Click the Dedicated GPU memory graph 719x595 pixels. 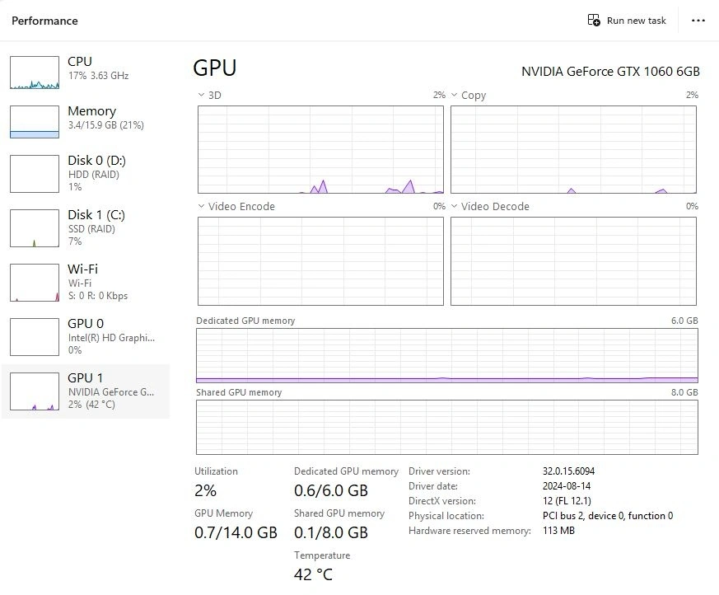click(x=446, y=355)
